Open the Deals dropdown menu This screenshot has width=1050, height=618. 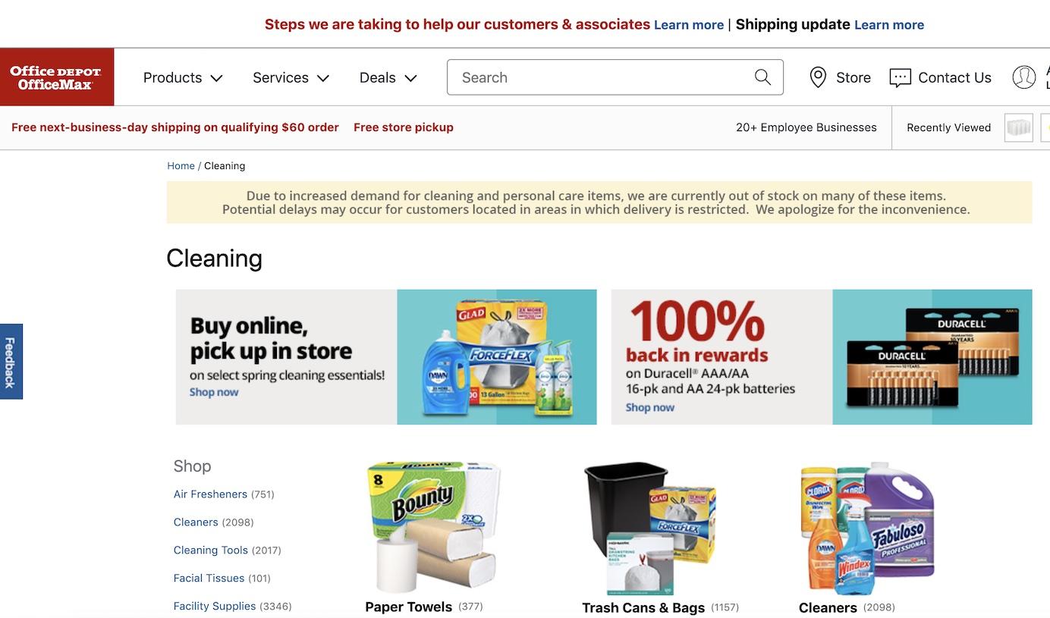(388, 77)
